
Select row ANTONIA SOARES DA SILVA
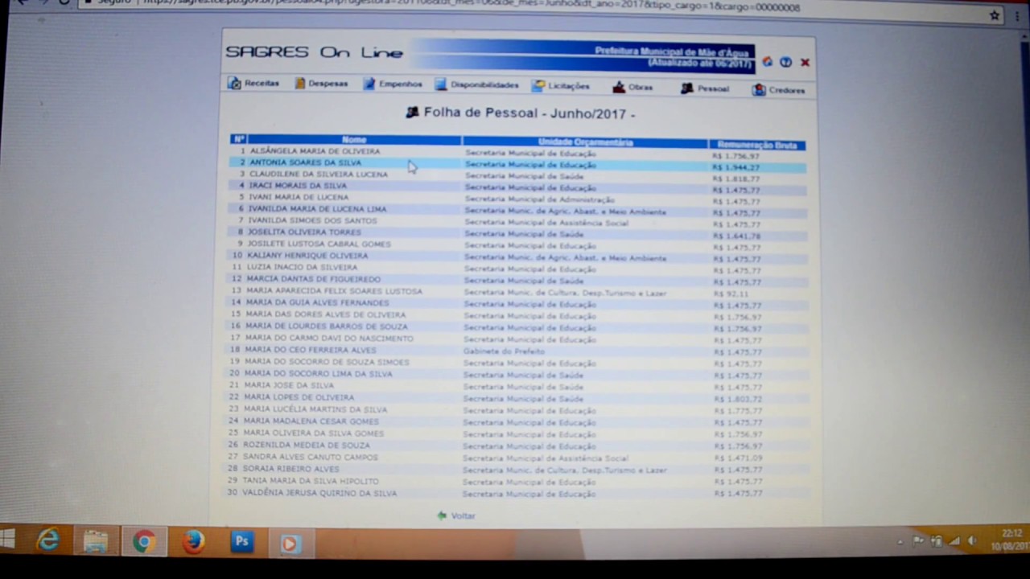pyautogui.click(x=517, y=165)
